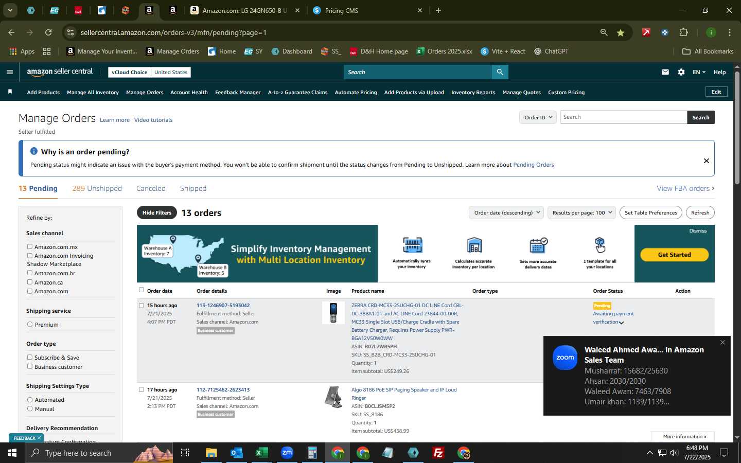Open the Results per page dropdown
741x463 pixels.
pyautogui.click(x=581, y=212)
